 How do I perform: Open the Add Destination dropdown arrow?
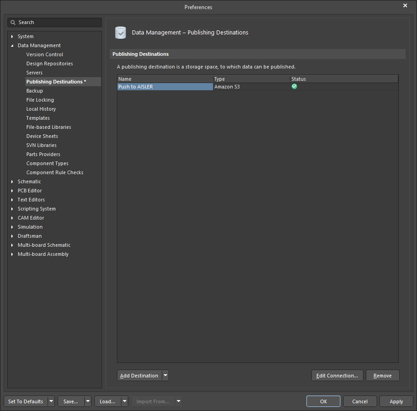click(165, 375)
